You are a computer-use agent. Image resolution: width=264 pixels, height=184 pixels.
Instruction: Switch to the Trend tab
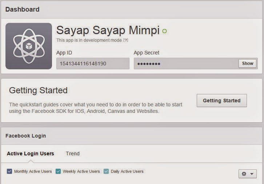click(x=73, y=154)
